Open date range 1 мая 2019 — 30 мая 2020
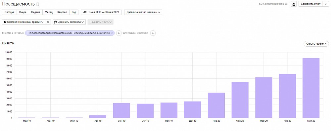Screen dimensions: 331x131 tap(101, 12)
